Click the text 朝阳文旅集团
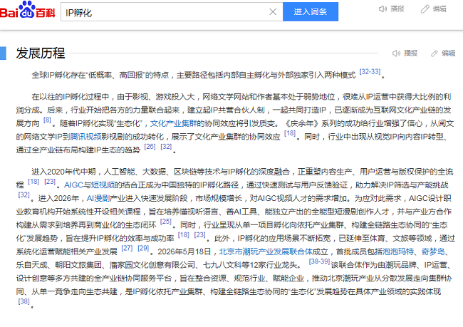The image size is (463, 327). pyautogui.click(x=78, y=265)
